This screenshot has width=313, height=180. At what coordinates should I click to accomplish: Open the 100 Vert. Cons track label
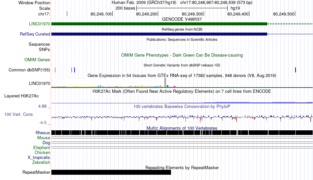click(18, 115)
